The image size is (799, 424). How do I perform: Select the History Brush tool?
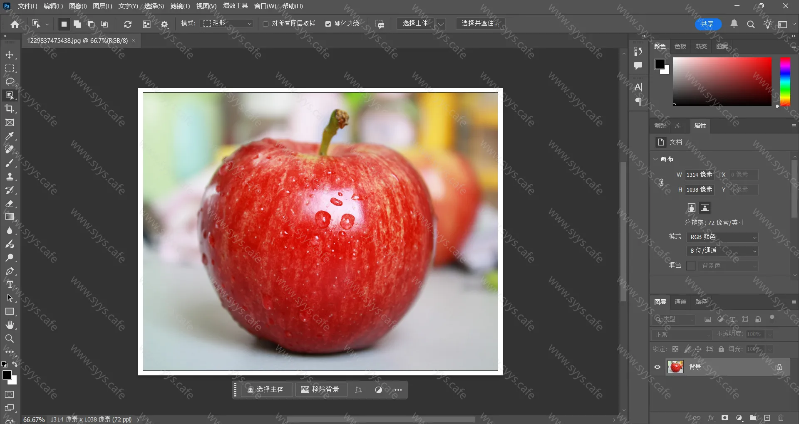(x=10, y=190)
